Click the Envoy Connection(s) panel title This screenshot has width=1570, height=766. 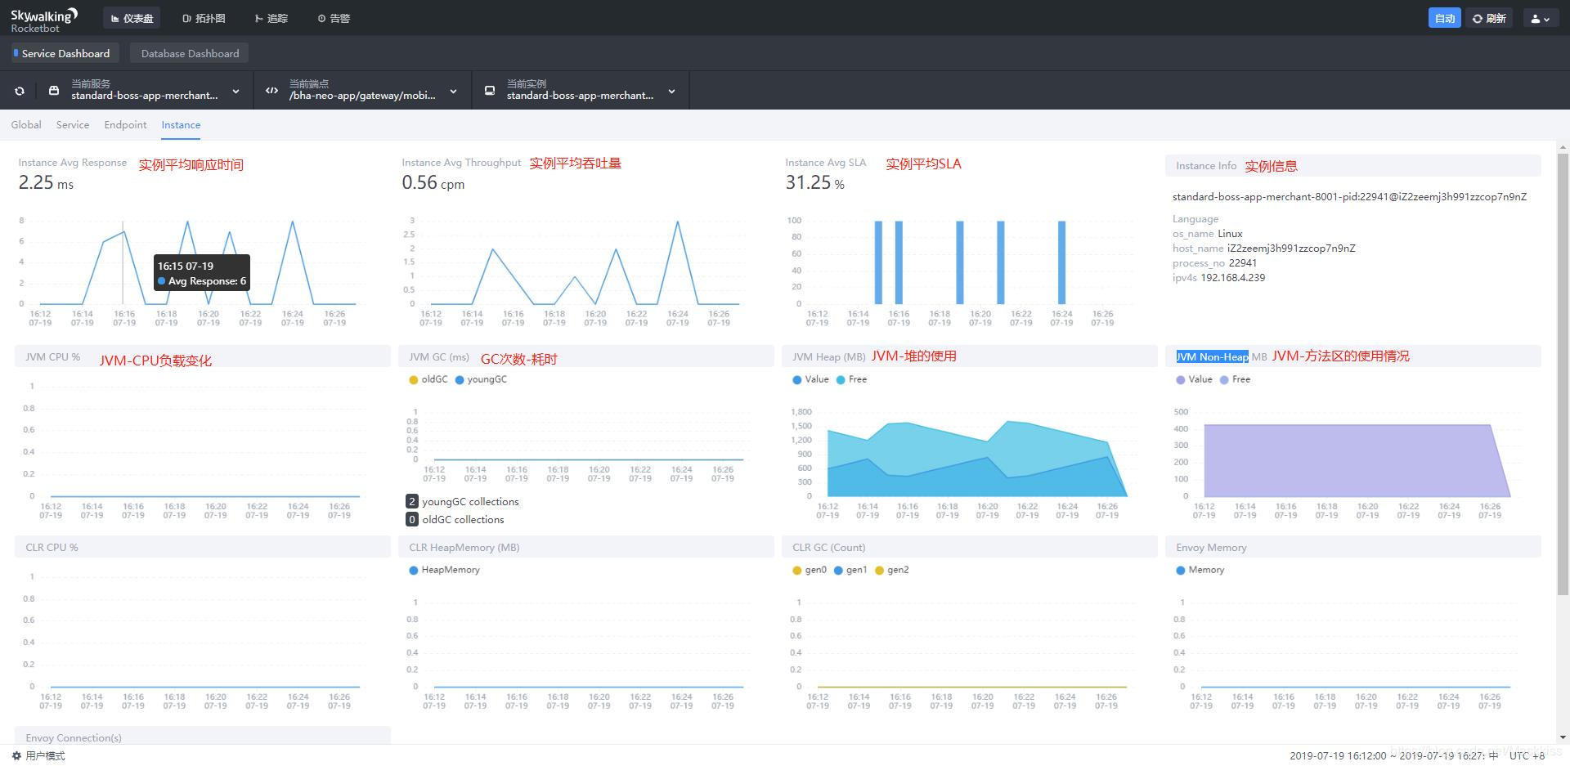tap(74, 737)
